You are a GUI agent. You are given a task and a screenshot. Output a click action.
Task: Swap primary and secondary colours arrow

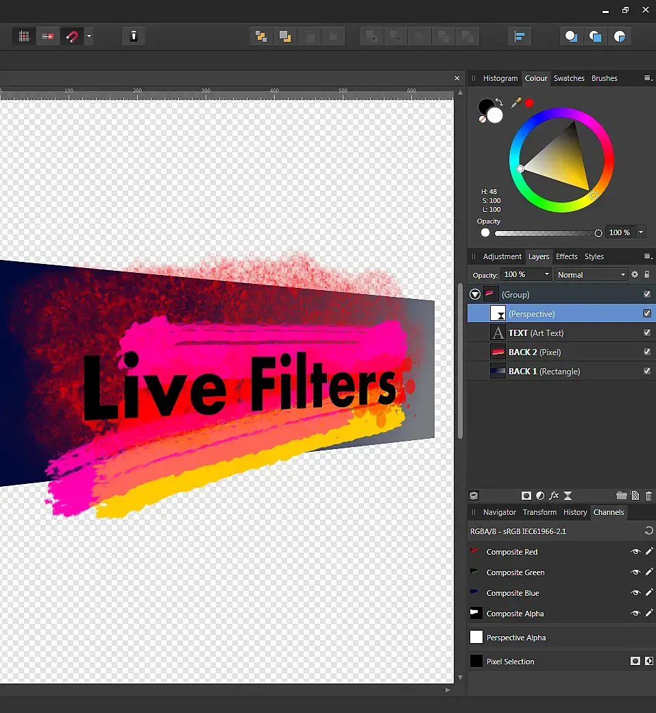tap(499, 102)
